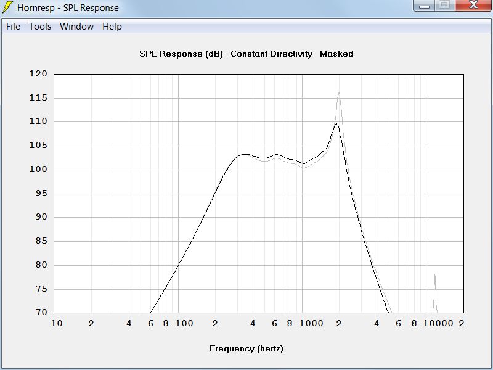The image size is (493, 370).
Task: Click the grey curve peak above 115 dB
Action: click(339, 92)
